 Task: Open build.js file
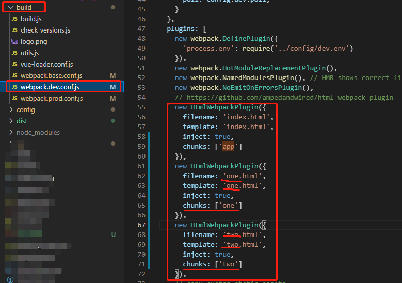coord(31,19)
